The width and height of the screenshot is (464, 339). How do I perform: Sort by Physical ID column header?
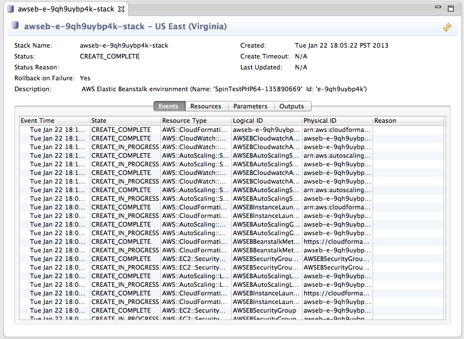click(338, 120)
